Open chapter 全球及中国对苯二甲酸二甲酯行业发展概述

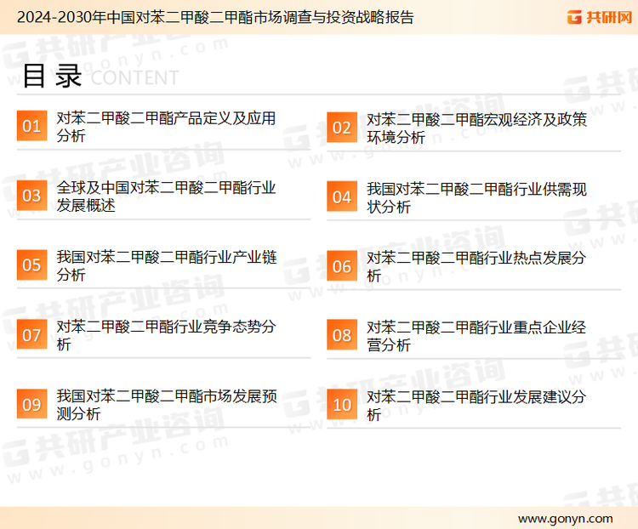tap(166, 196)
